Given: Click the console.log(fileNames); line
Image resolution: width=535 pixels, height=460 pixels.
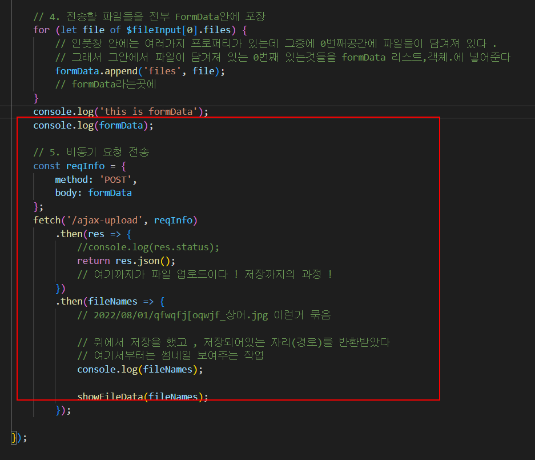Looking at the screenshot, I should tap(140, 370).
